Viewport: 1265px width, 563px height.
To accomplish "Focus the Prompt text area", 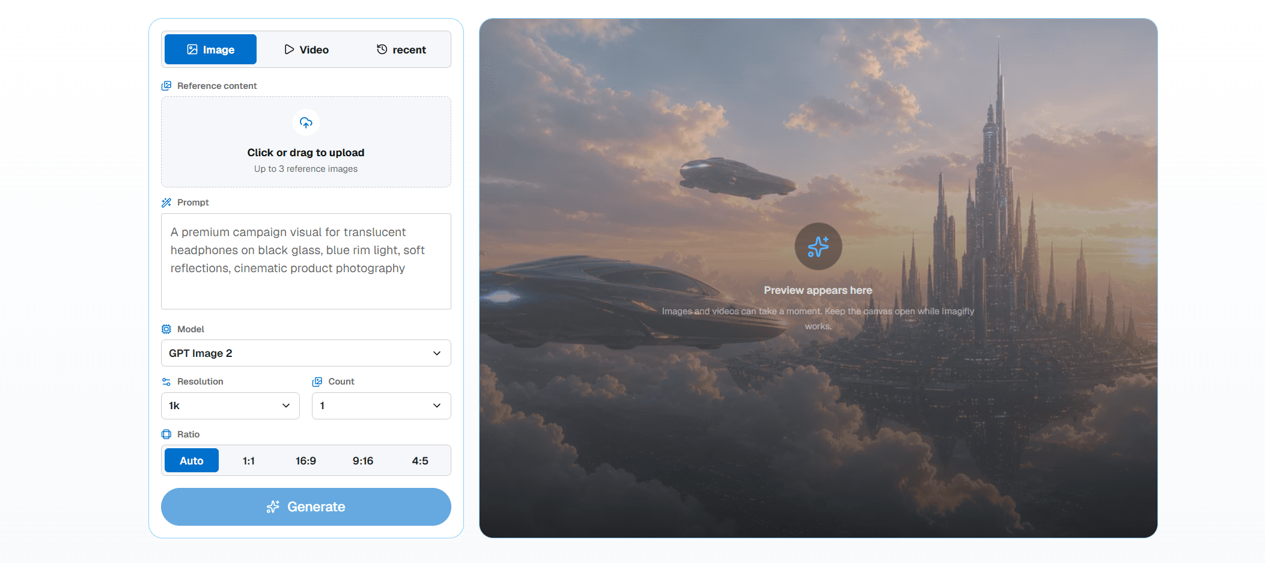I will pos(306,261).
